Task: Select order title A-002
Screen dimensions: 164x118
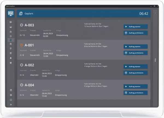Action: [x=29, y=65]
